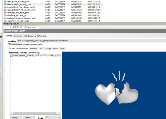This screenshot has height=119, width=166.
Task: Click file icon of buffetTable_tslocator_gmdc row
Action: point(5,15)
